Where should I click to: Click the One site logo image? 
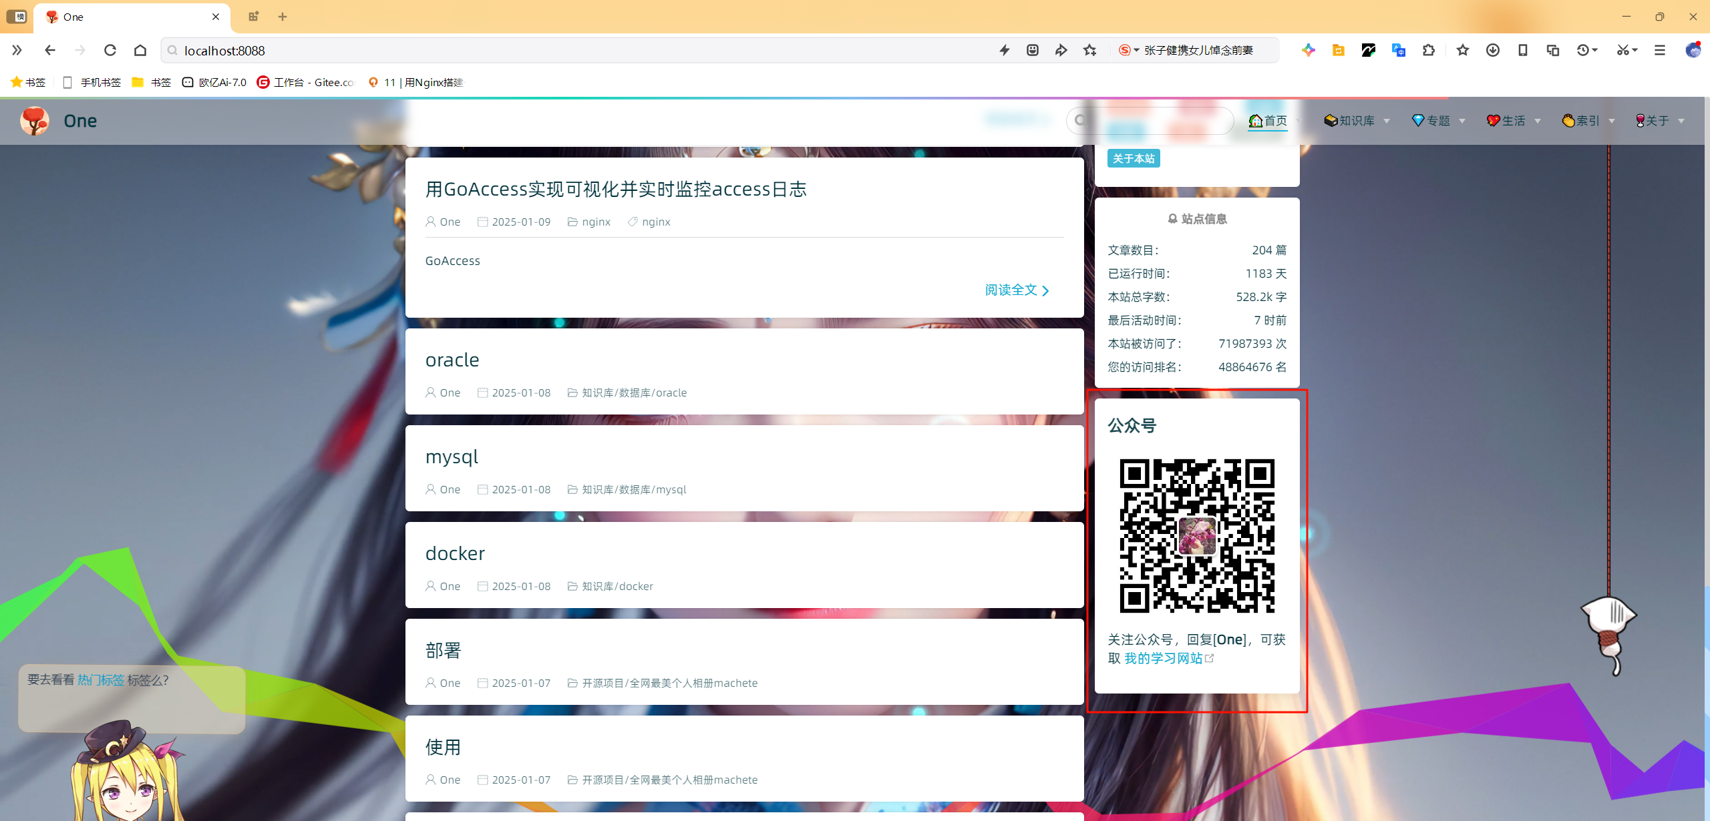[35, 121]
